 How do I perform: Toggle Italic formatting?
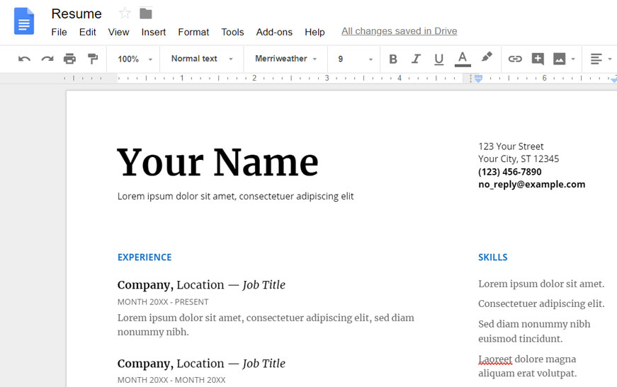click(416, 59)
